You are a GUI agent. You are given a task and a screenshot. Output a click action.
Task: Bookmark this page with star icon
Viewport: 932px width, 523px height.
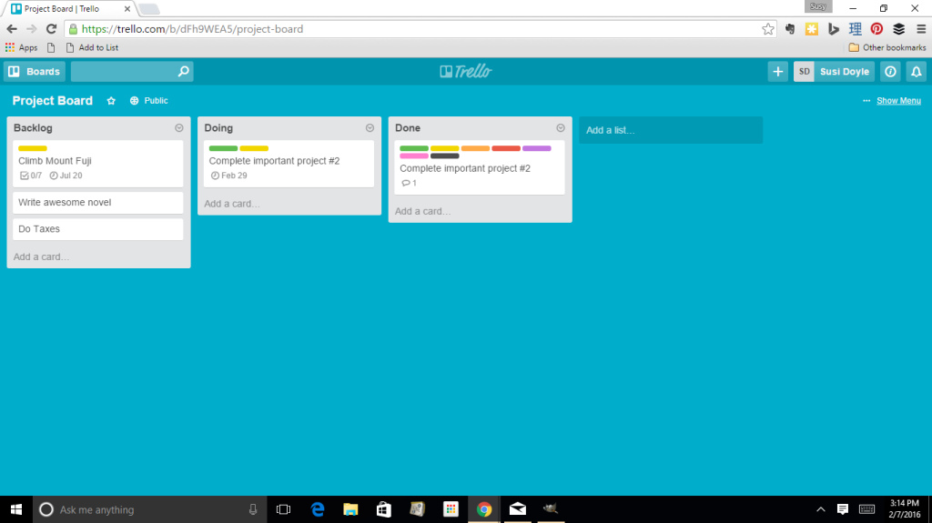point(768,28)
